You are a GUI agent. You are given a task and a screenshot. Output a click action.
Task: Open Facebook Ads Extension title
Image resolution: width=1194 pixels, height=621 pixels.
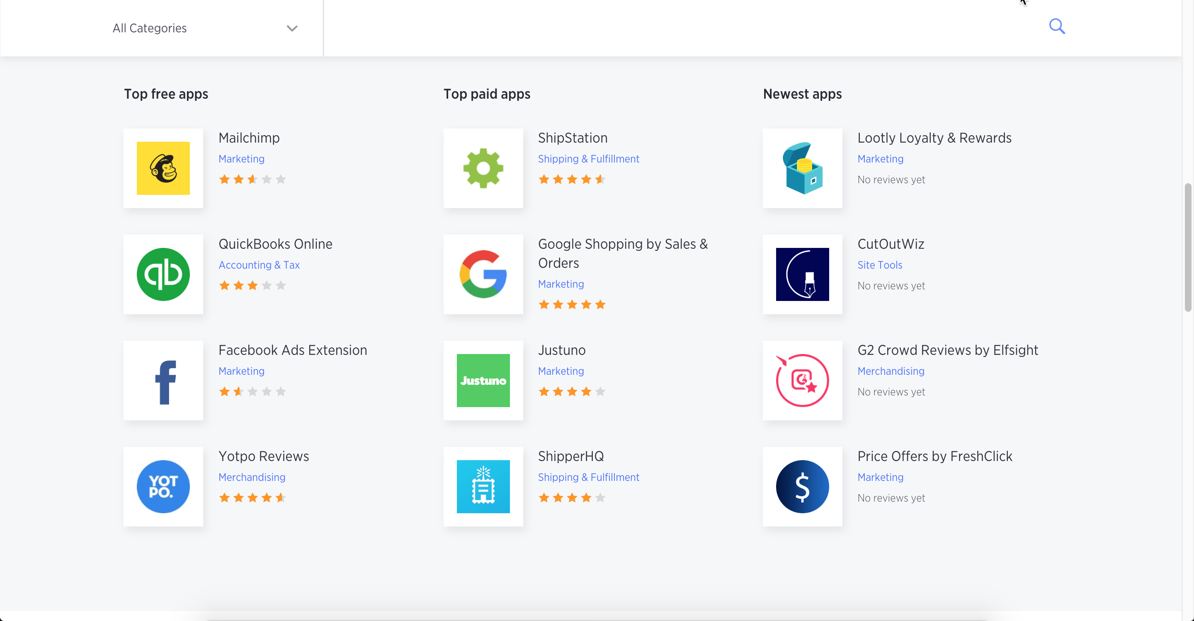(x=292, y=350)
